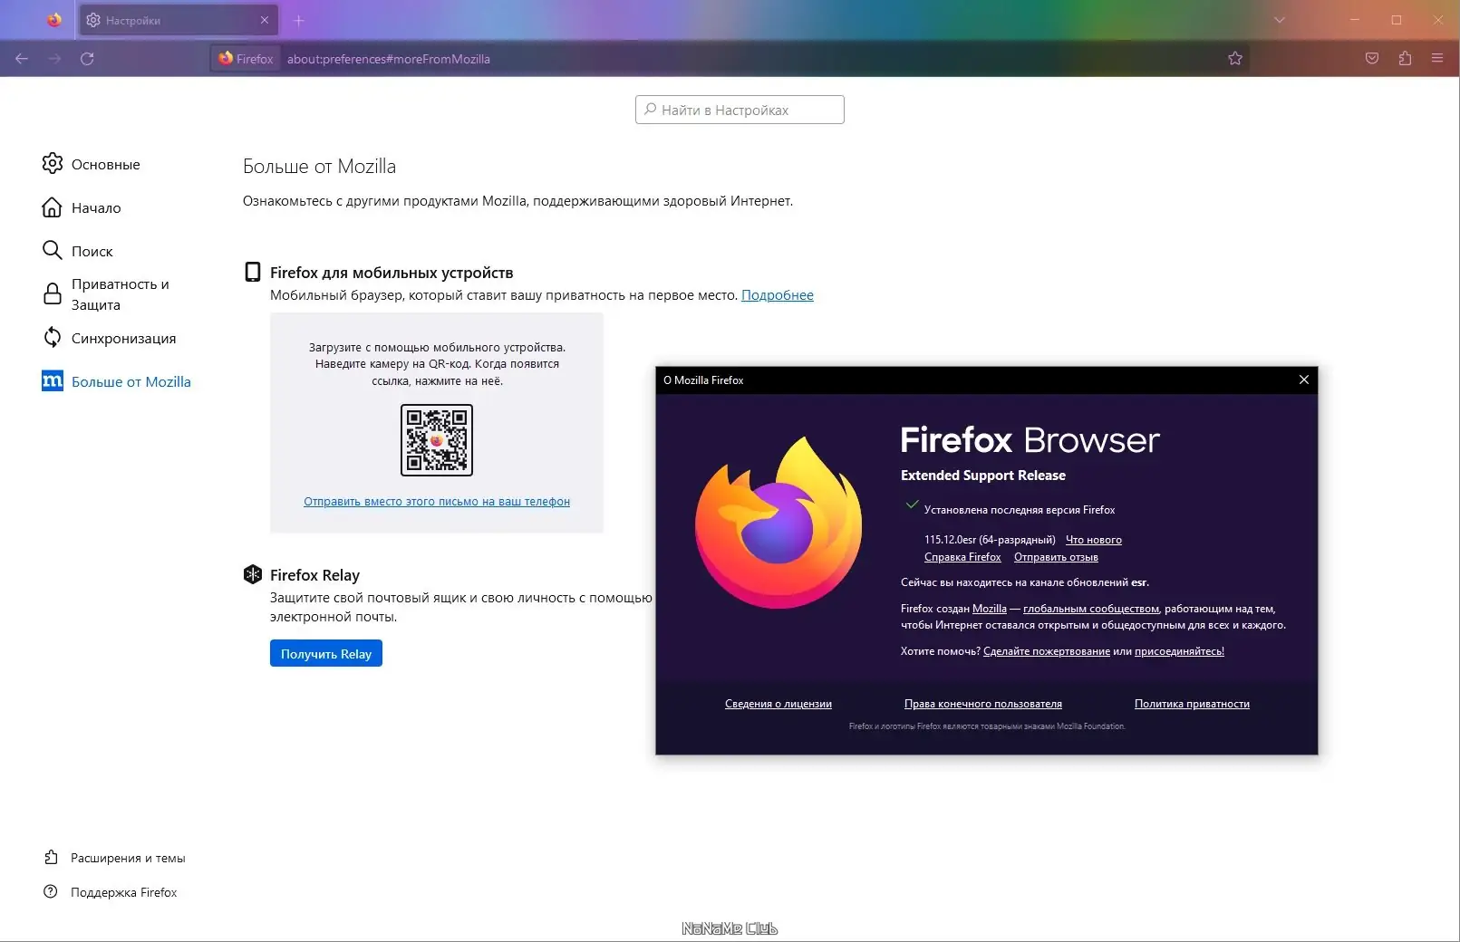The height and width of the screenshot is (942, 1460).
Task: Click the green update checkmark icon
Action: [912, 505]
